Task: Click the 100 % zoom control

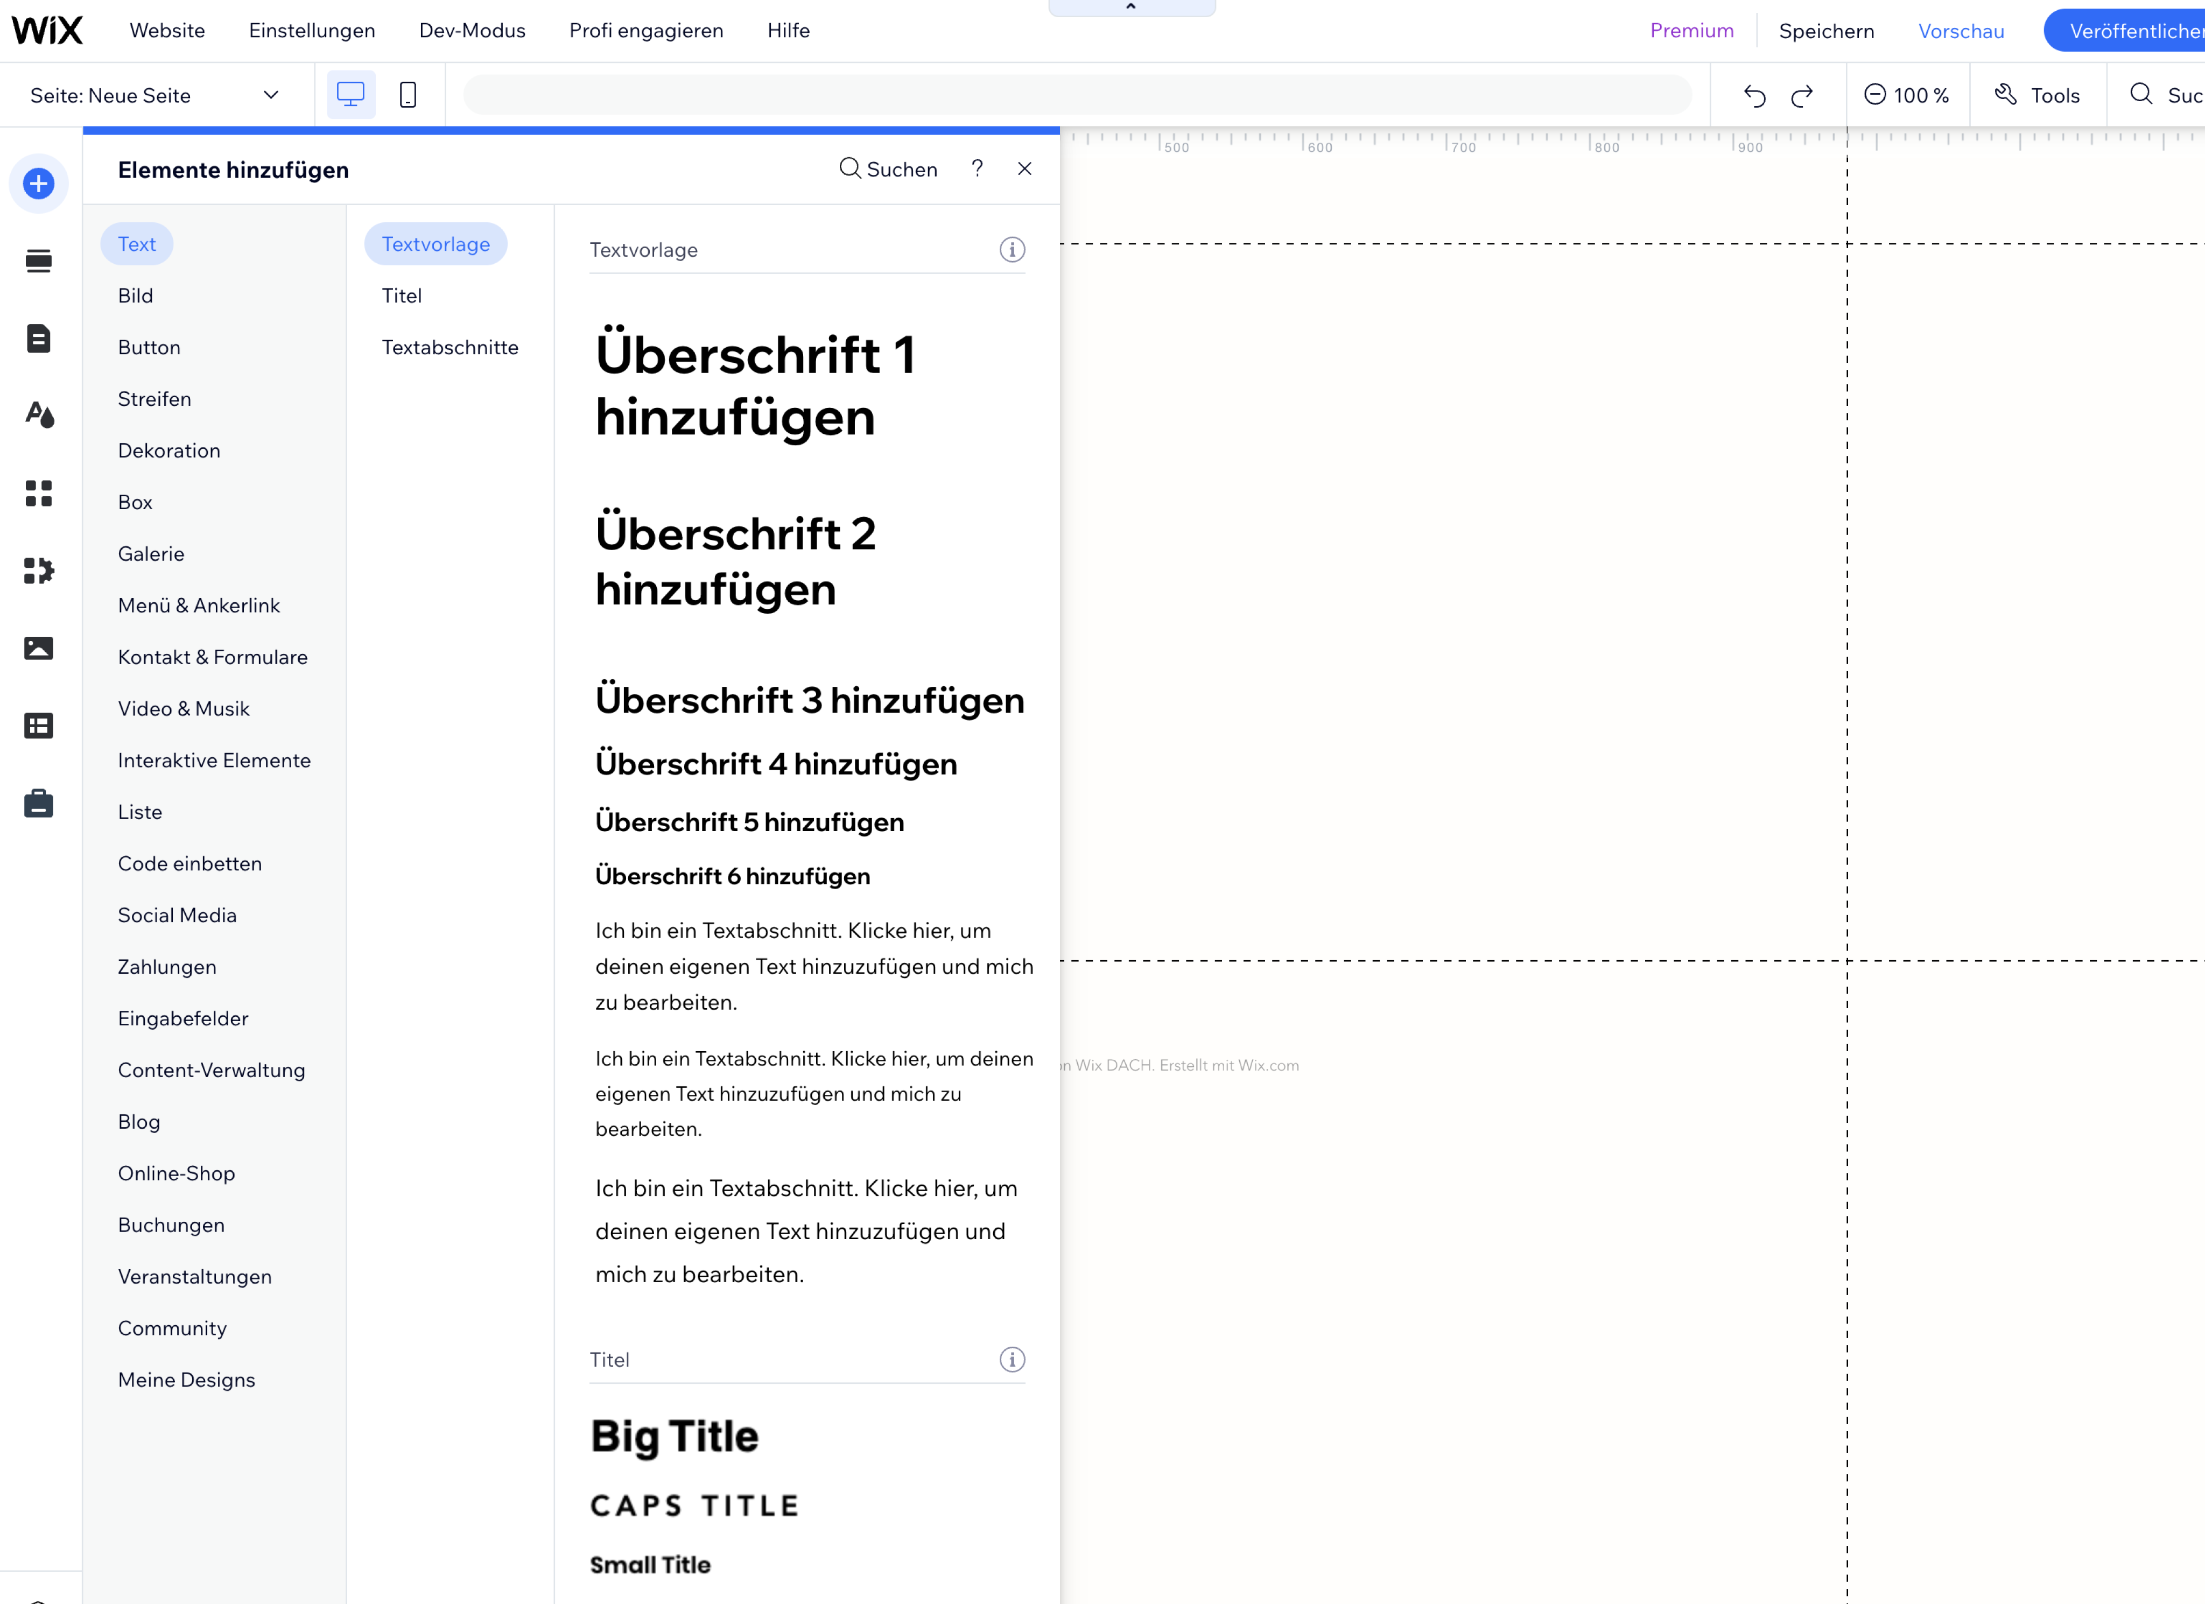Action: tap(1907, 95)
